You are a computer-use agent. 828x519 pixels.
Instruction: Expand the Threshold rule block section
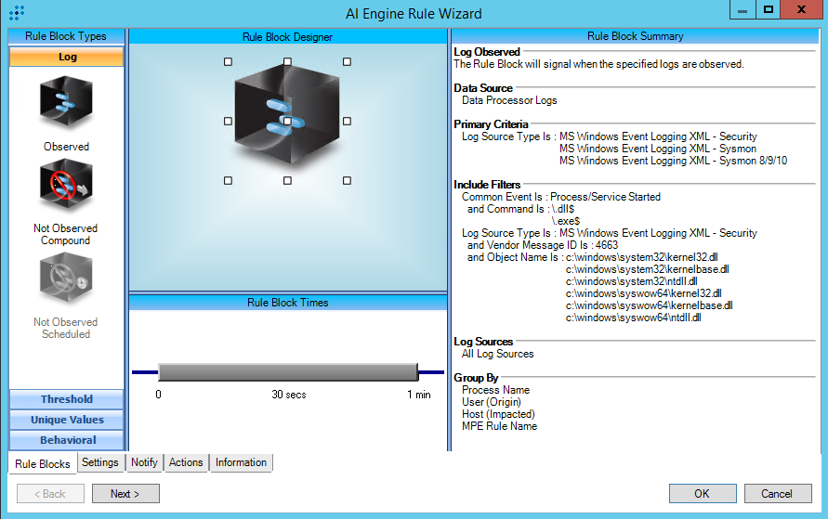(x=66, y=399)
